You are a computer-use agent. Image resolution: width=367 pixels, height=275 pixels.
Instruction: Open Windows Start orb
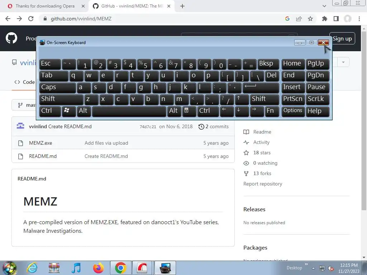pyautogui.click(x=9, y=268)
